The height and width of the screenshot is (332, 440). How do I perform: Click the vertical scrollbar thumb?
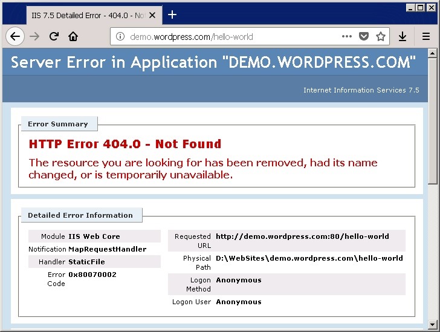click(432, 121)
